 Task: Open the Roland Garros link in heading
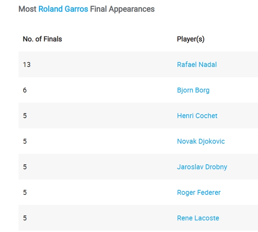(63, 9)
